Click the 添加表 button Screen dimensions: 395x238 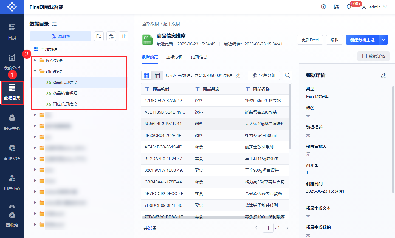pyautogui.click(x=60, y=36)
